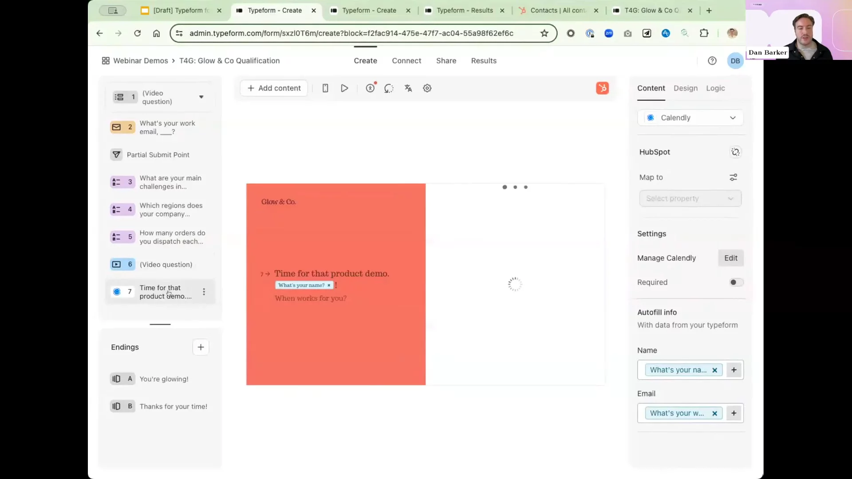Open the Select property dropdown

pyautogui.click(x=690, y=199)
